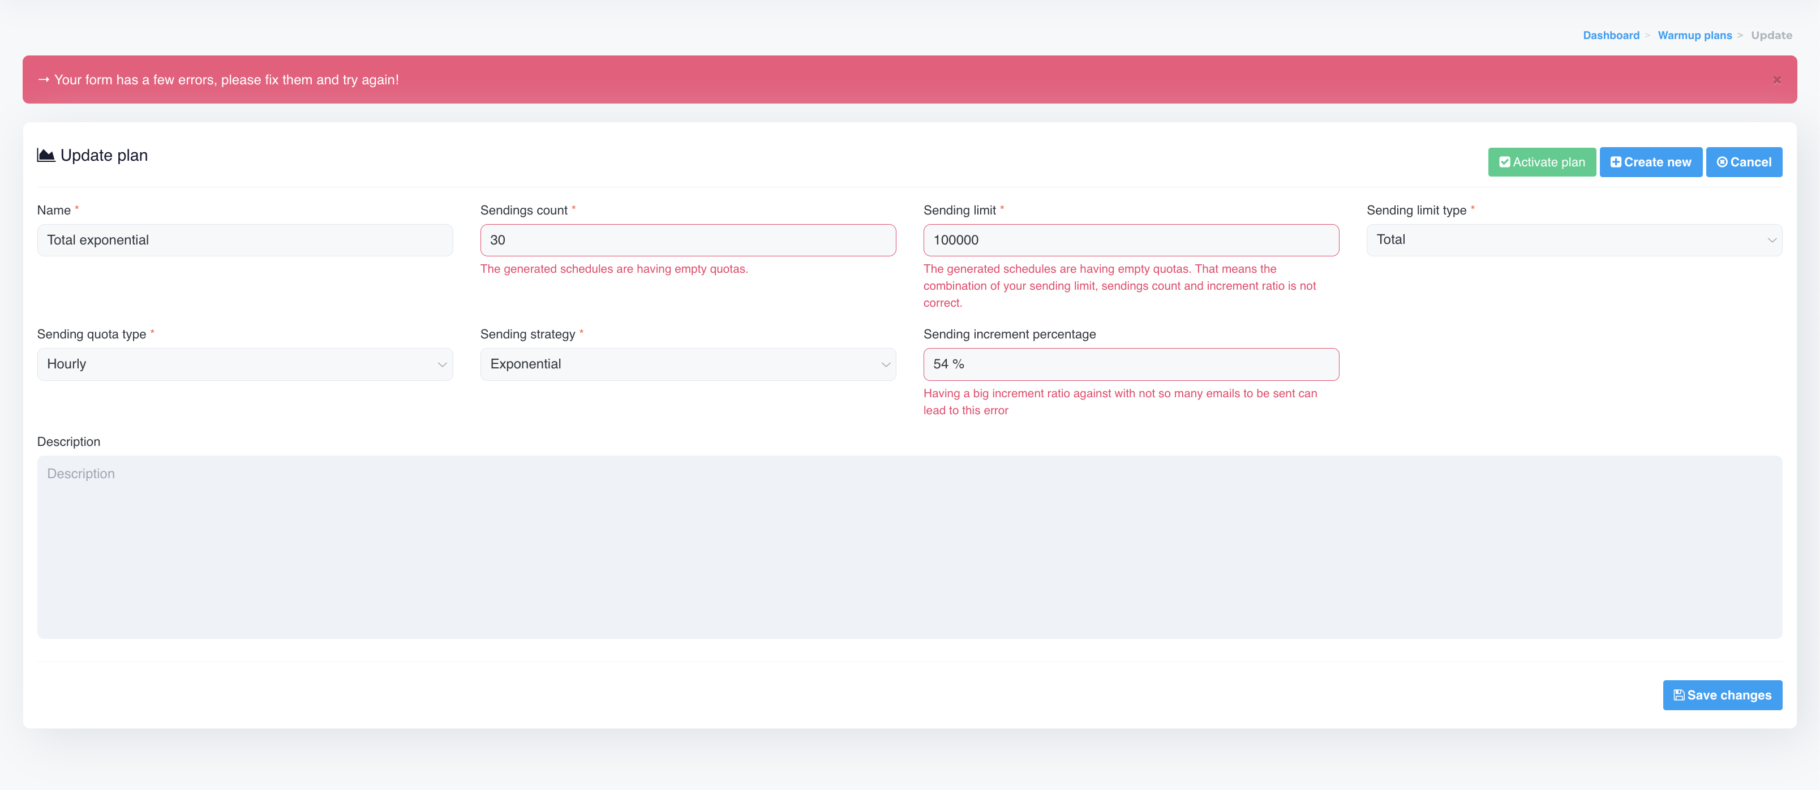Open the Sending quota type dropdown
The image size is (1820, 790).
pos(245,364)
